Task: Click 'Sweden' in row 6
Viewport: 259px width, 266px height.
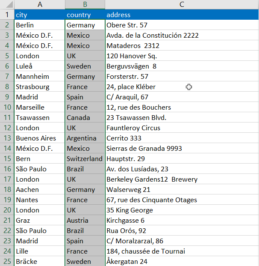Action: (85, 66)
